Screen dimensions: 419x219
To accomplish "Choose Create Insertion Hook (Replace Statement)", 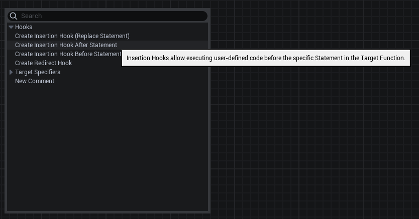I will (72, 36).
